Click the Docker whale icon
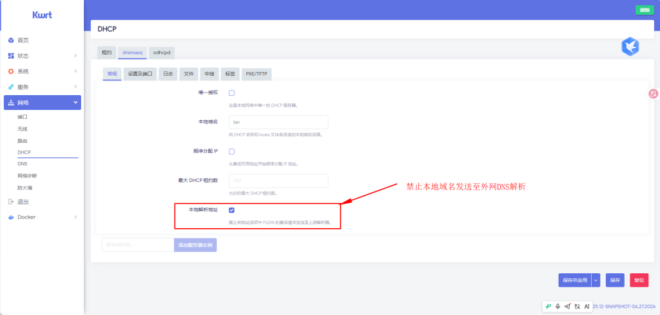 [11, 217]
